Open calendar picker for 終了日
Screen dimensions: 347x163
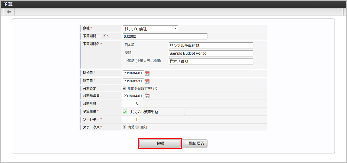147,81
